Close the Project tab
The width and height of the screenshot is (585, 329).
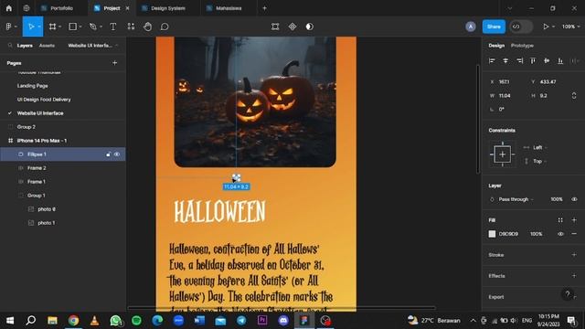127,8
